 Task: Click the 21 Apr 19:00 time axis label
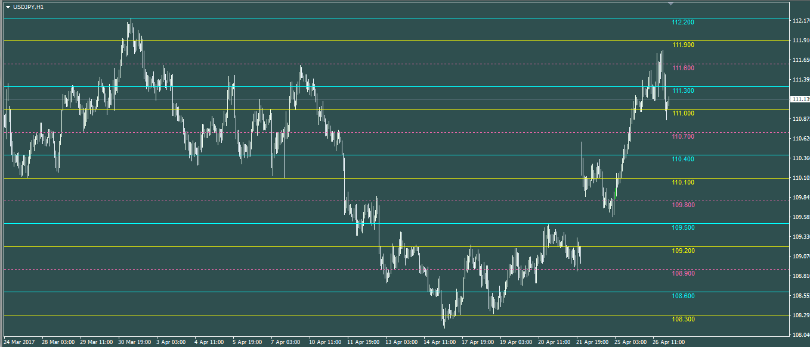(x=593, y=342)
